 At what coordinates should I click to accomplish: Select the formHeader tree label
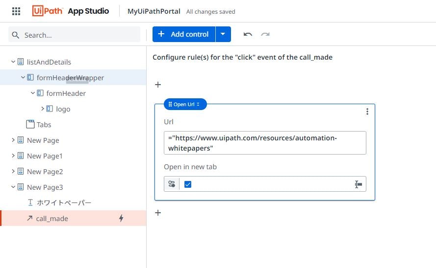tap(66, 93)
